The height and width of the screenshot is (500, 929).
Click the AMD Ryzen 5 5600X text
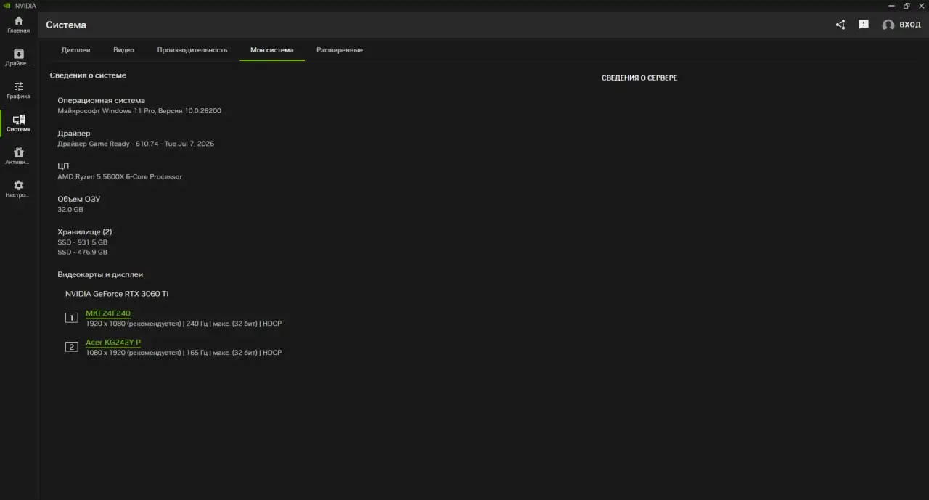pos(120,176)
